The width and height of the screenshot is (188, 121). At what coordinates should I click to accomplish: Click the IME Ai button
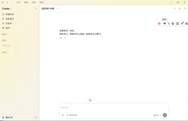click(x=186, y=24)
